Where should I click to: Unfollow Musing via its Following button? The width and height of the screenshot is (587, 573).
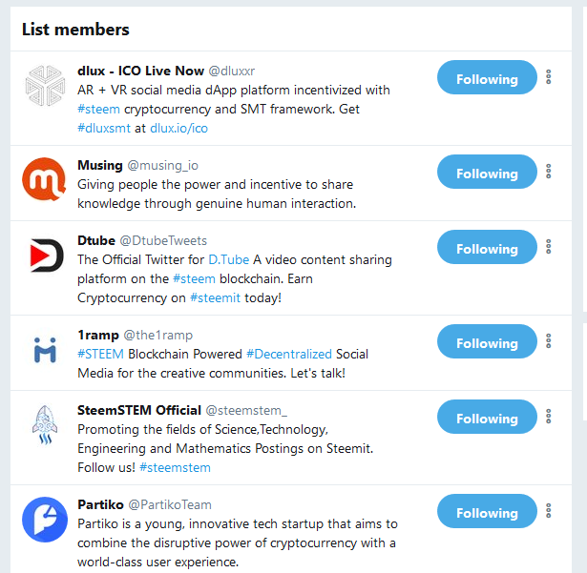(487, 172)
